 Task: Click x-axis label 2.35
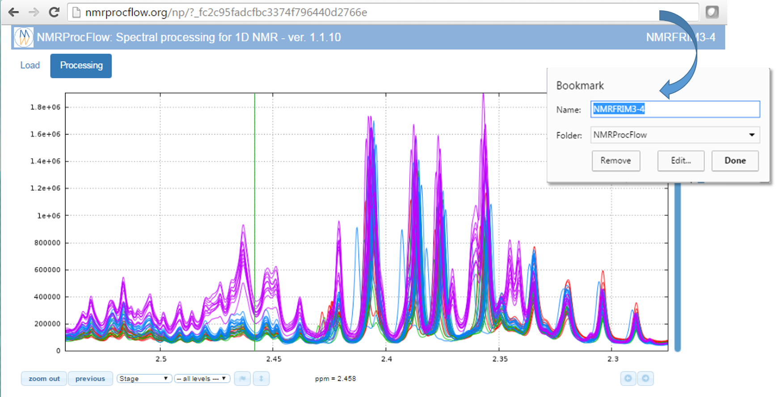pyautogui.click(x=500, y=359)
